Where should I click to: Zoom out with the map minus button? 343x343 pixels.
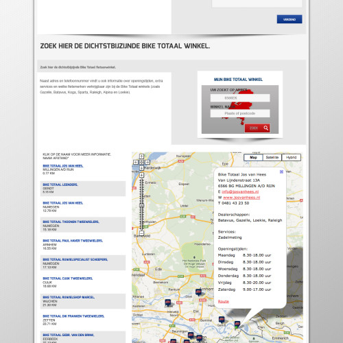[141, 233]
